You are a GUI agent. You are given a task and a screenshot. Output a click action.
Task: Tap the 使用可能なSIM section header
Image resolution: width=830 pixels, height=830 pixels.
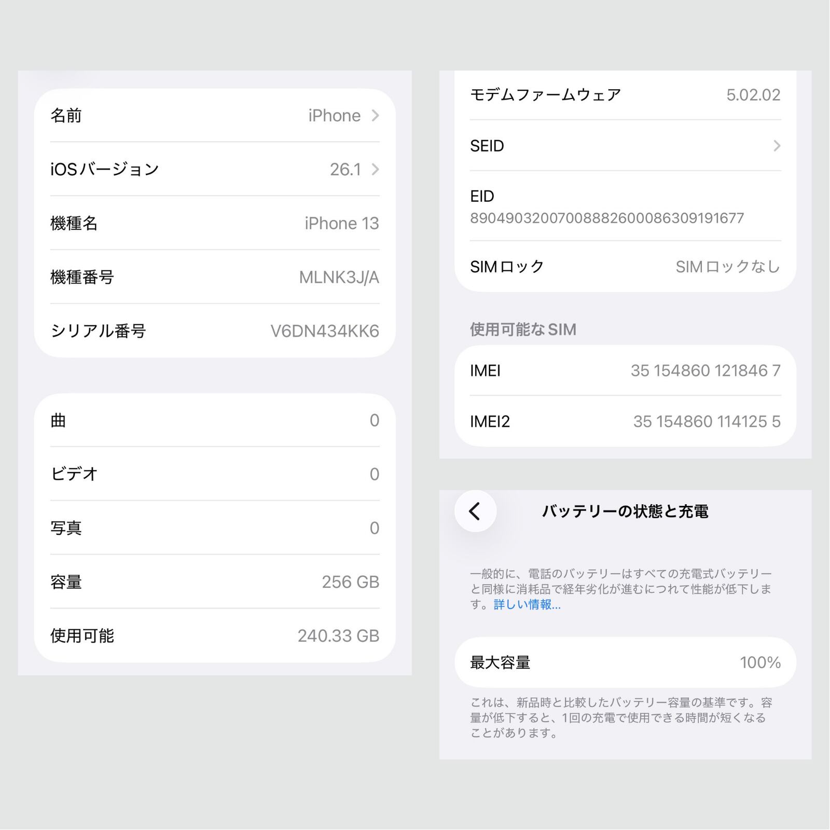pyautogui.click(x=523, y=330)
